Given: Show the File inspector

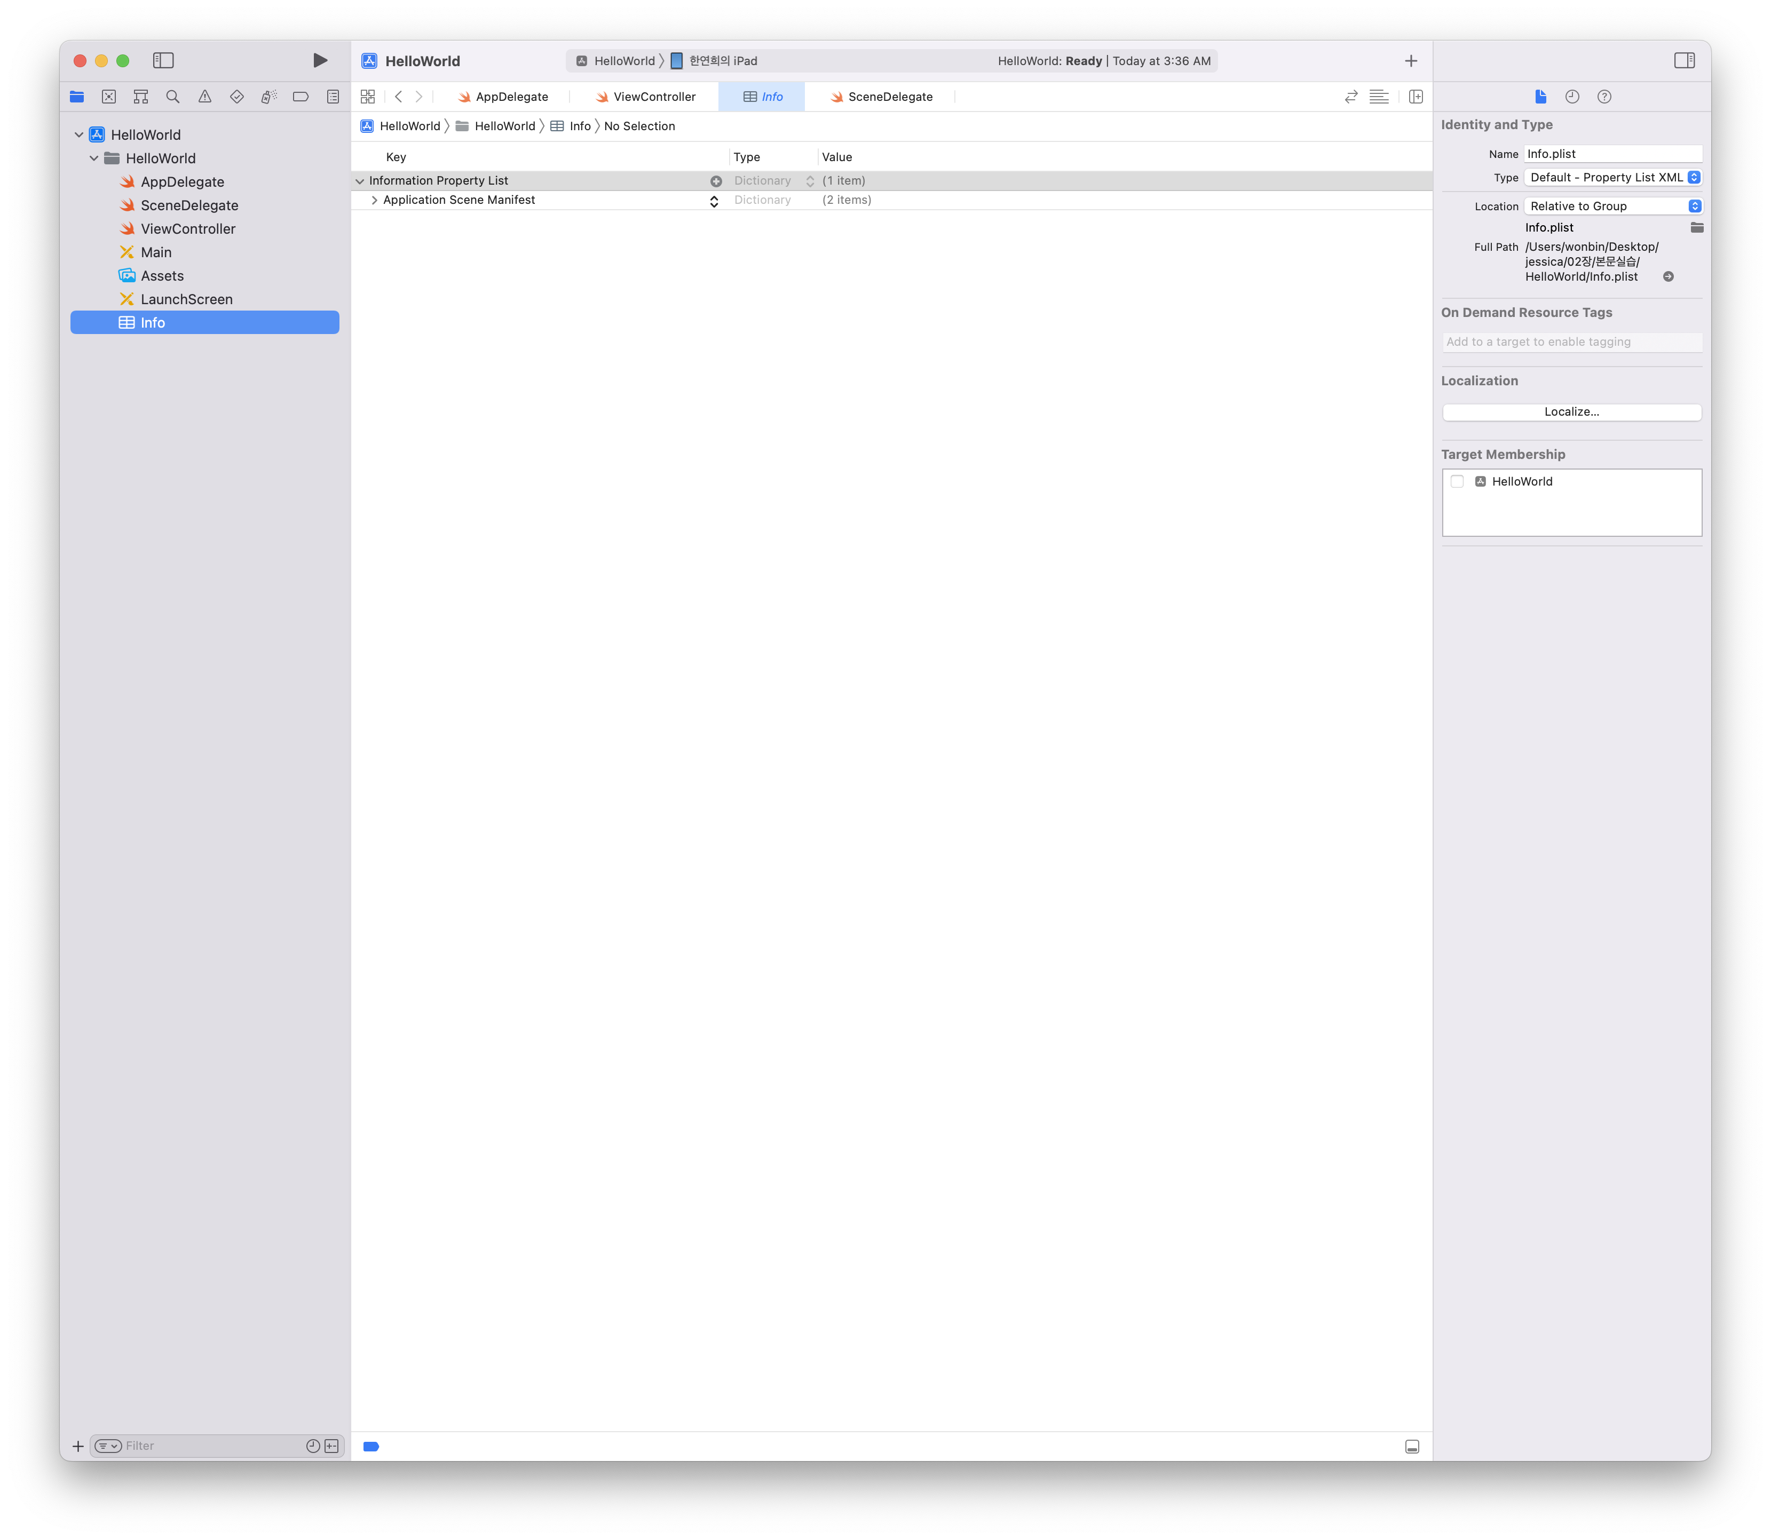Looking at the screenshot, I should 1540,96.
